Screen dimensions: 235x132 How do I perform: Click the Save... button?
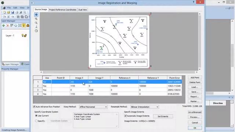tap(195, 92)
